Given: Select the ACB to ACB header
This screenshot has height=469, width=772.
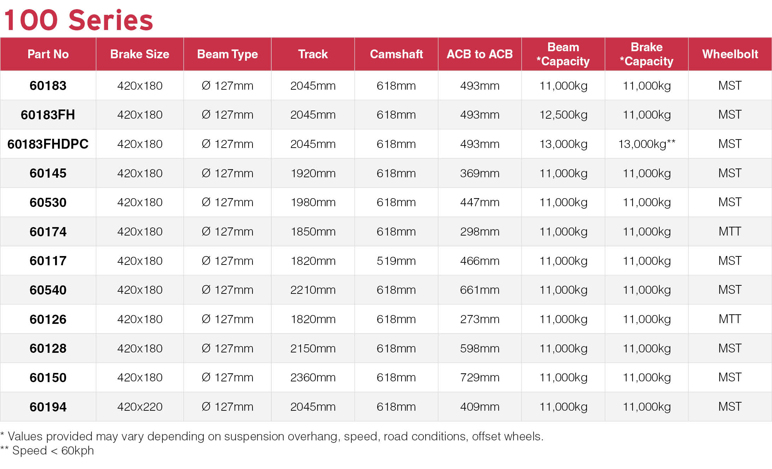Looking at the screenshot, I should [x=480, y=54].
